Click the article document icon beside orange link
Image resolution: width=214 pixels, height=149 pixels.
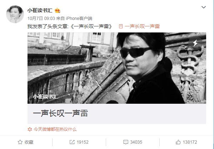(121, 26)
